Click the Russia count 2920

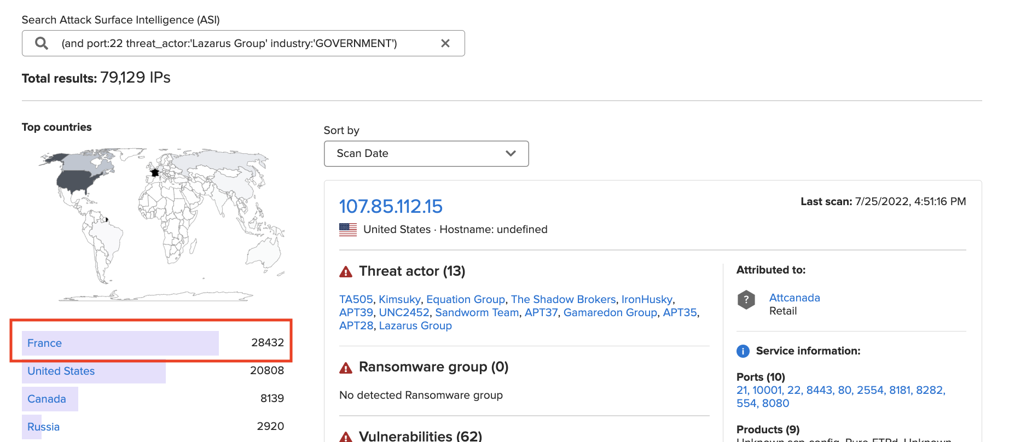(x=270, y=426)
